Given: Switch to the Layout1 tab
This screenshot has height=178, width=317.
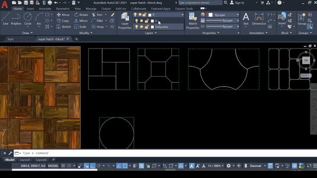Looking at the screenshot, I should 25,160.
